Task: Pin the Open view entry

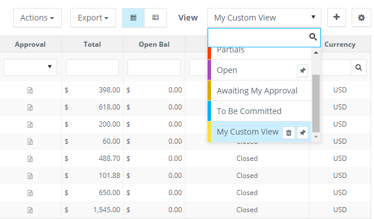Action: click(303, 71)
